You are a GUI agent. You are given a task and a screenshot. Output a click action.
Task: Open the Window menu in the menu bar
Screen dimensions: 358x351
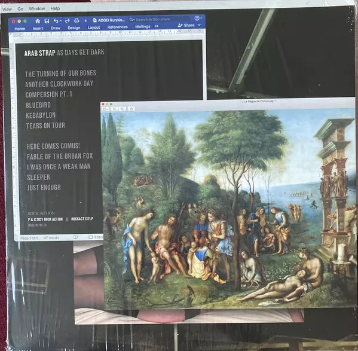pos(37,9)
